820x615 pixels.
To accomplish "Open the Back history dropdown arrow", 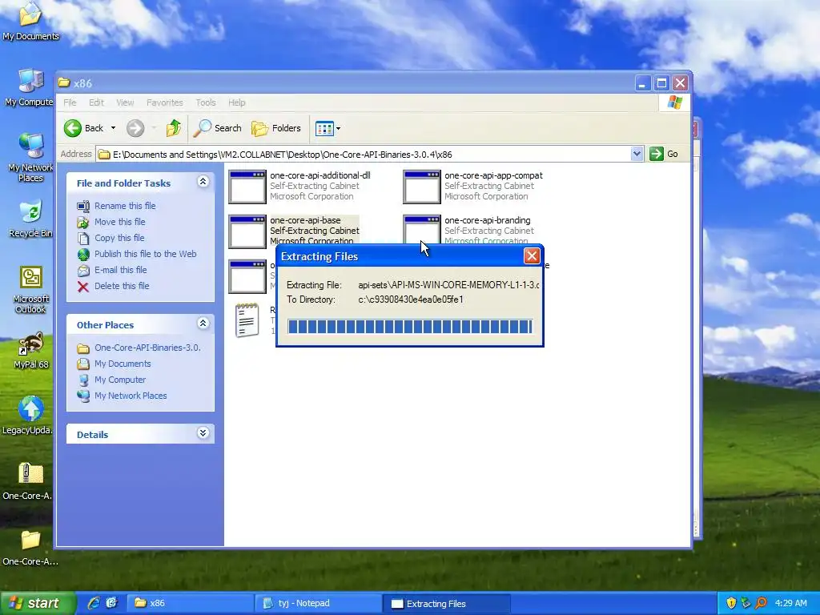I will (113, 128).
